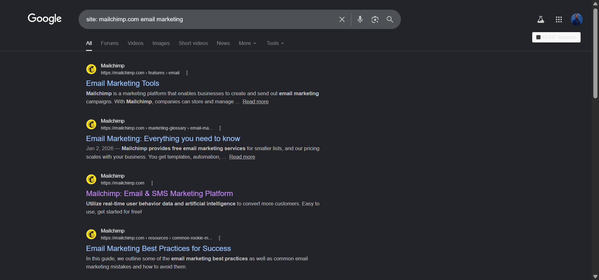Switch to the Forums tab
The image size is (599, 280).
point(110,43)
